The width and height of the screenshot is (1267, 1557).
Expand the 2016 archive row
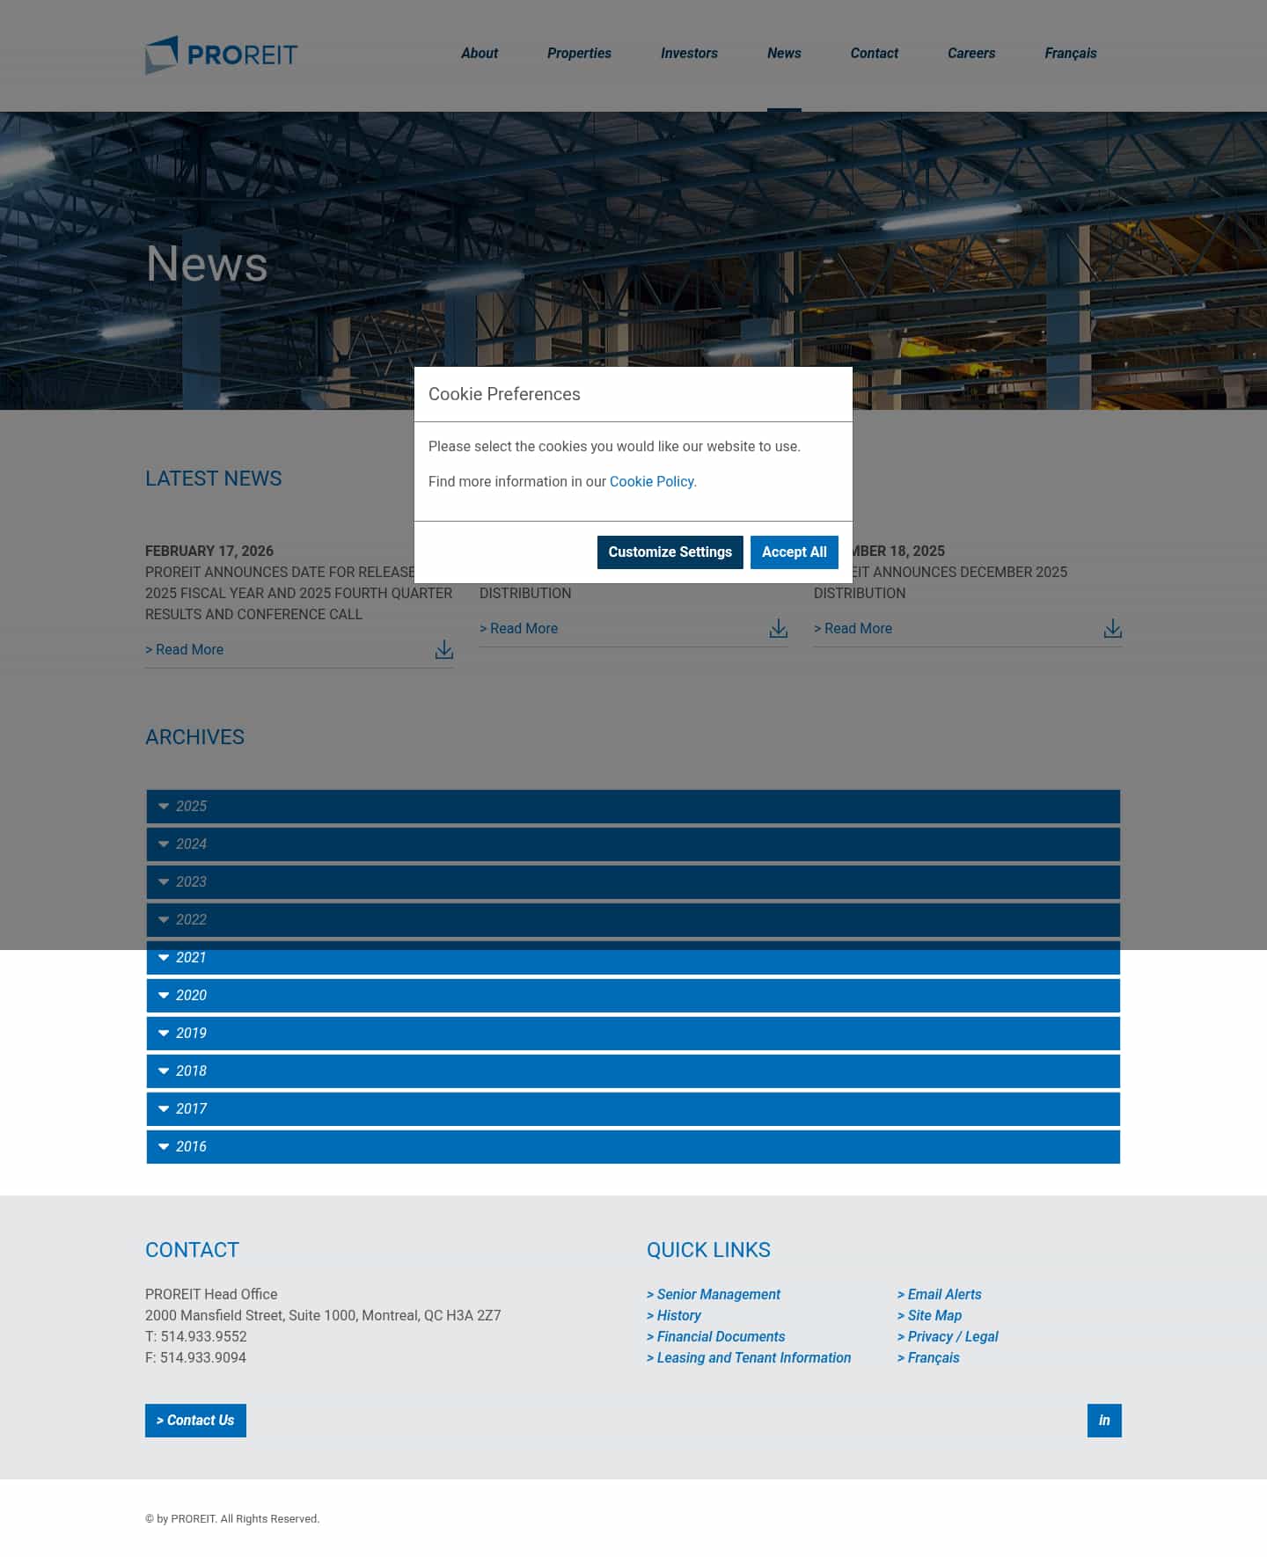[x=633, y=1147]
